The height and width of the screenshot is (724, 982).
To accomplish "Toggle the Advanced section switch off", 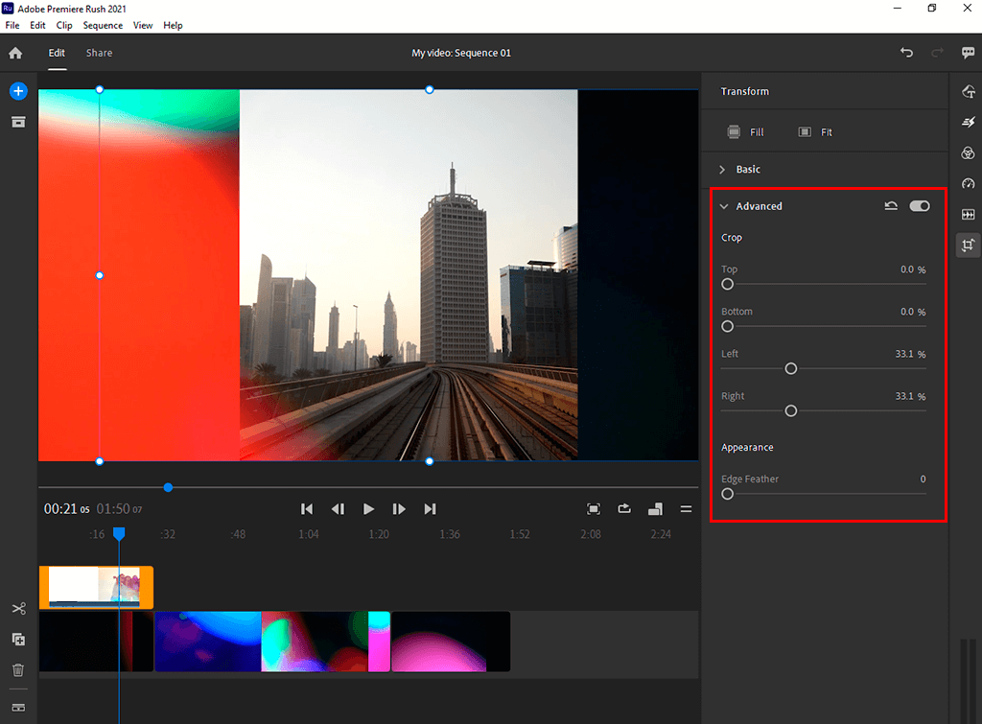I will pyautogui.click(x=920, y=206).
